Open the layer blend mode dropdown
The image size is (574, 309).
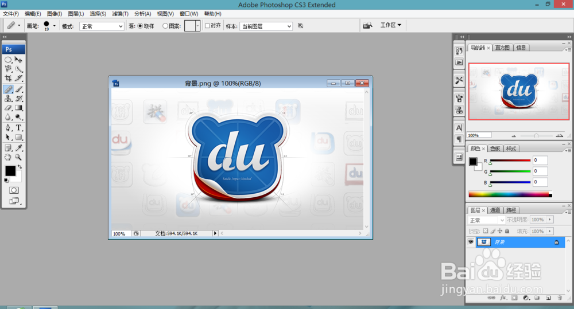pos(487,220)
